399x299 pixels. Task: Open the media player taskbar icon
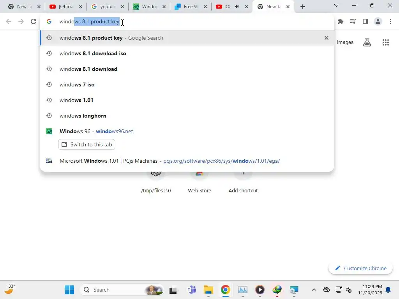(260, 290)
